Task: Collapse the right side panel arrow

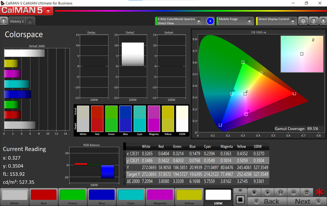Action: point(323,21)
